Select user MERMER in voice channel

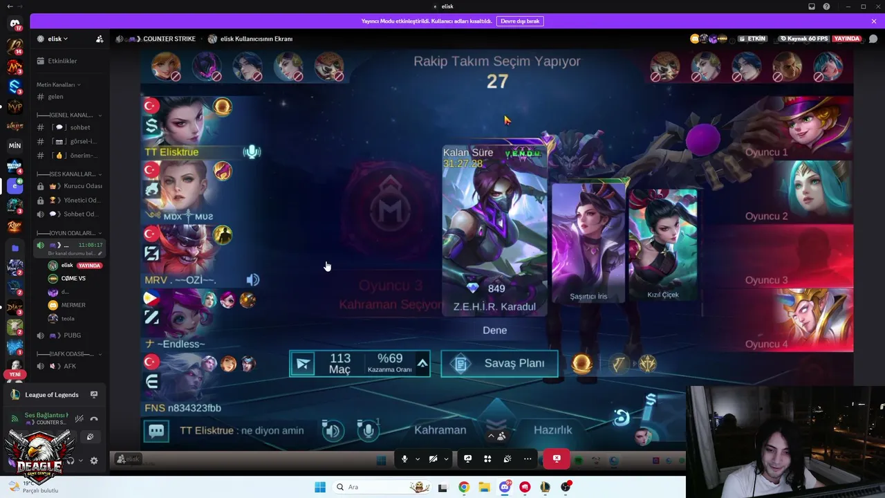(x=73, y=305)
